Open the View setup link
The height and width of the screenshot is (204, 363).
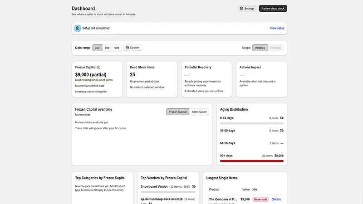click(277, 28)
